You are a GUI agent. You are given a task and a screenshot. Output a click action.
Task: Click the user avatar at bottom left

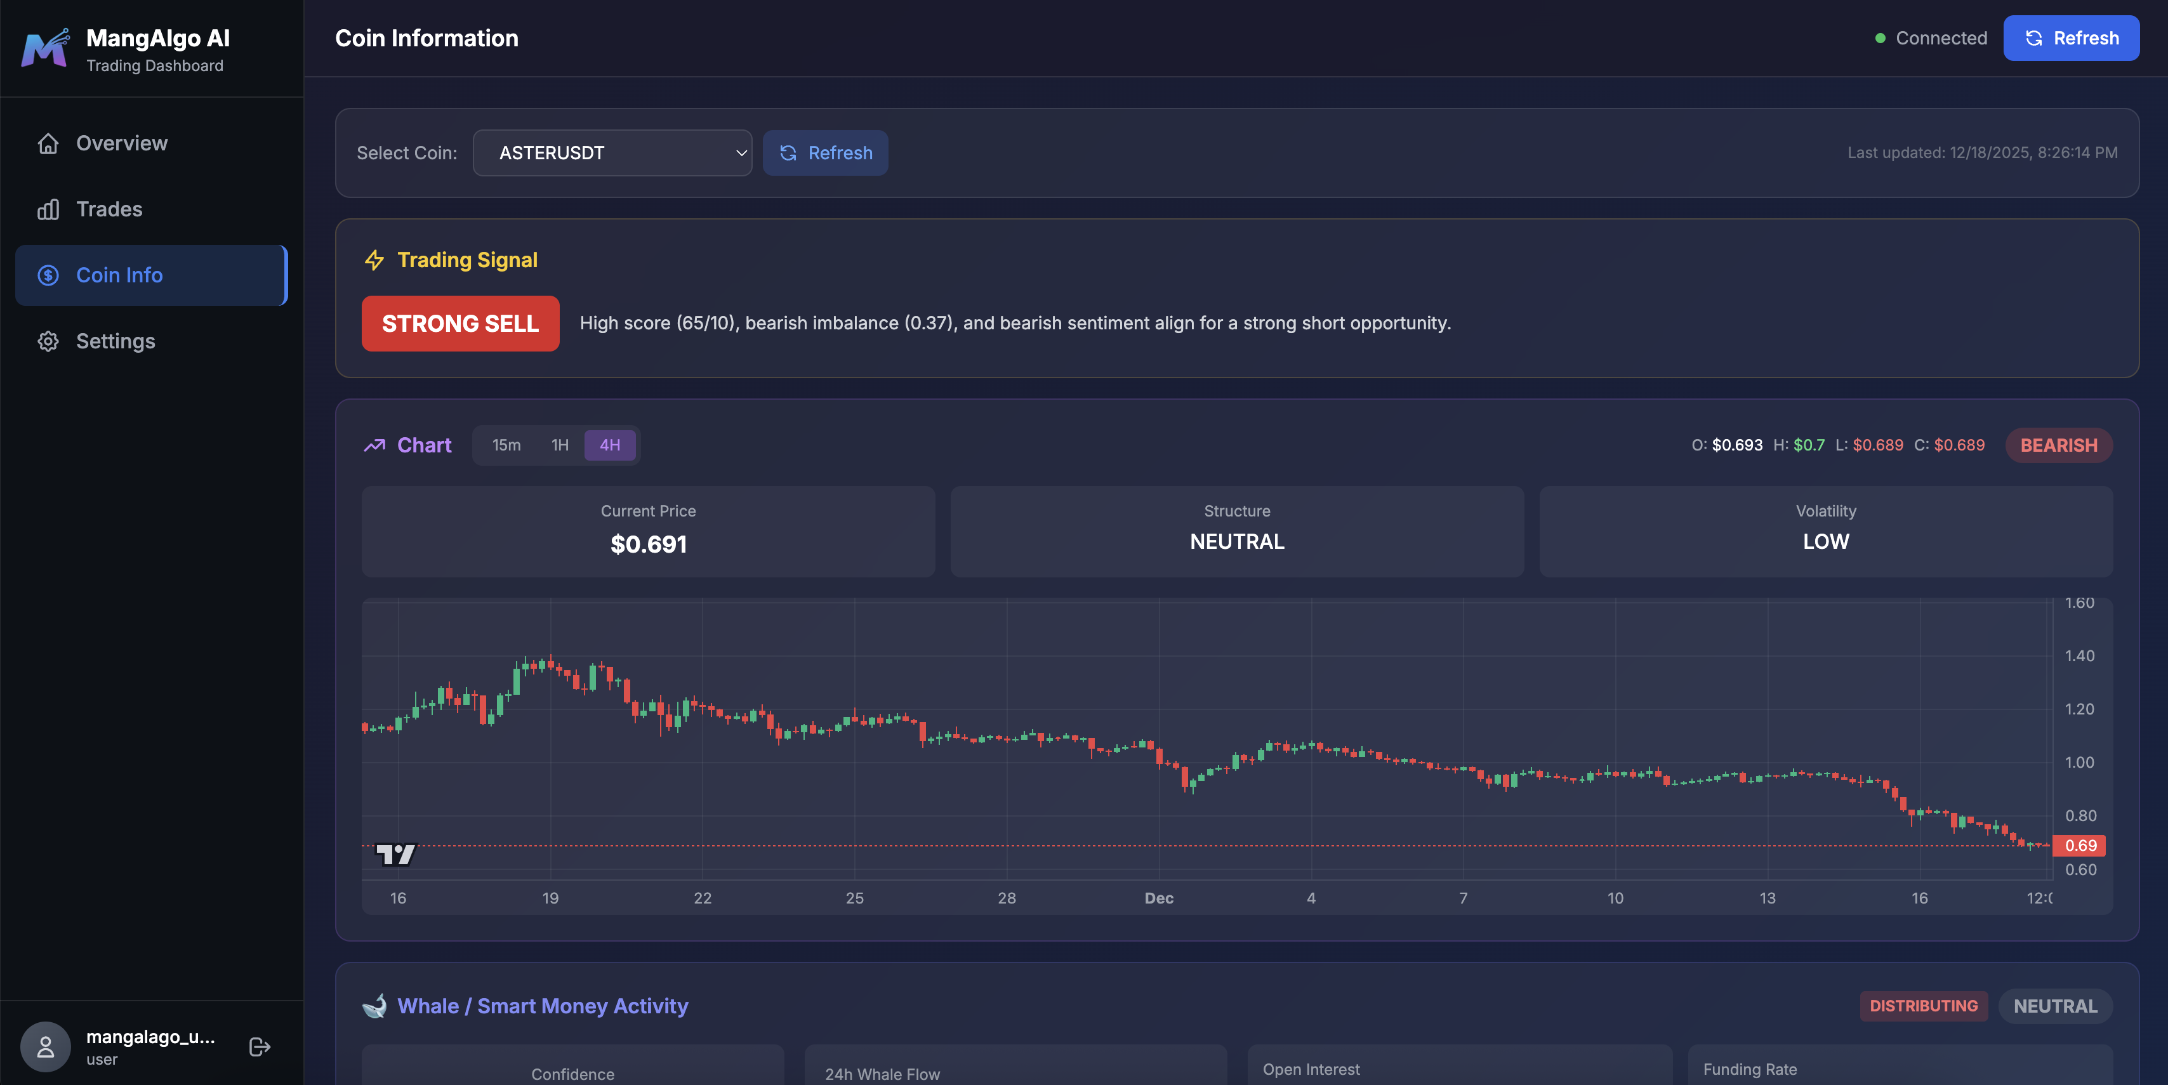[44, 1046]
